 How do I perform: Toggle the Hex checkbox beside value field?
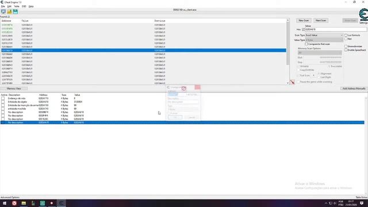(303, 29)
